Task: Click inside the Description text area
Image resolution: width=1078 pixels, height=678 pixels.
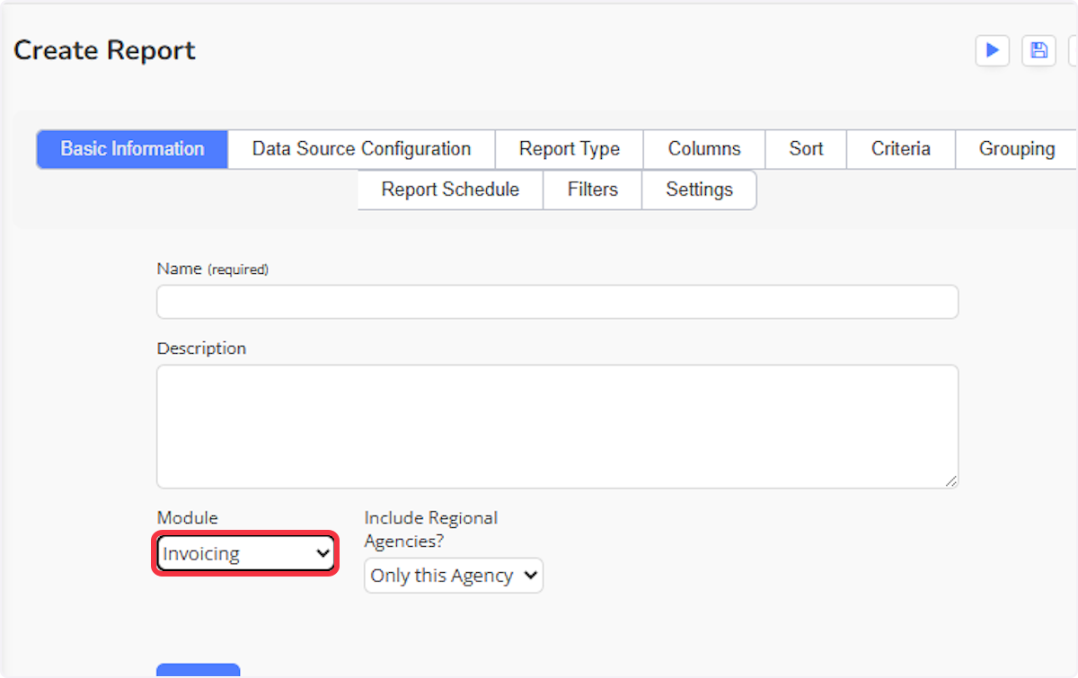Action: [557, 427]
